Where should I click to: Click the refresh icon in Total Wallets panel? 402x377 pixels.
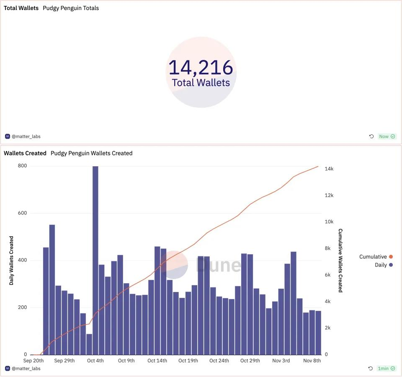371,137
